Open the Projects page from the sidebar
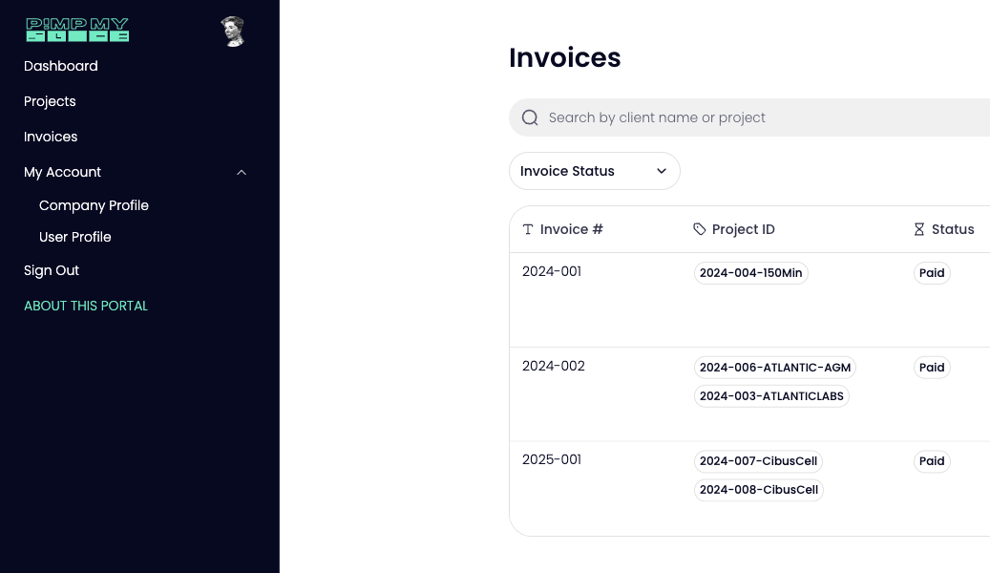This screenshot has width=990, height=573. pyautogui.click(x=50, y=101)
